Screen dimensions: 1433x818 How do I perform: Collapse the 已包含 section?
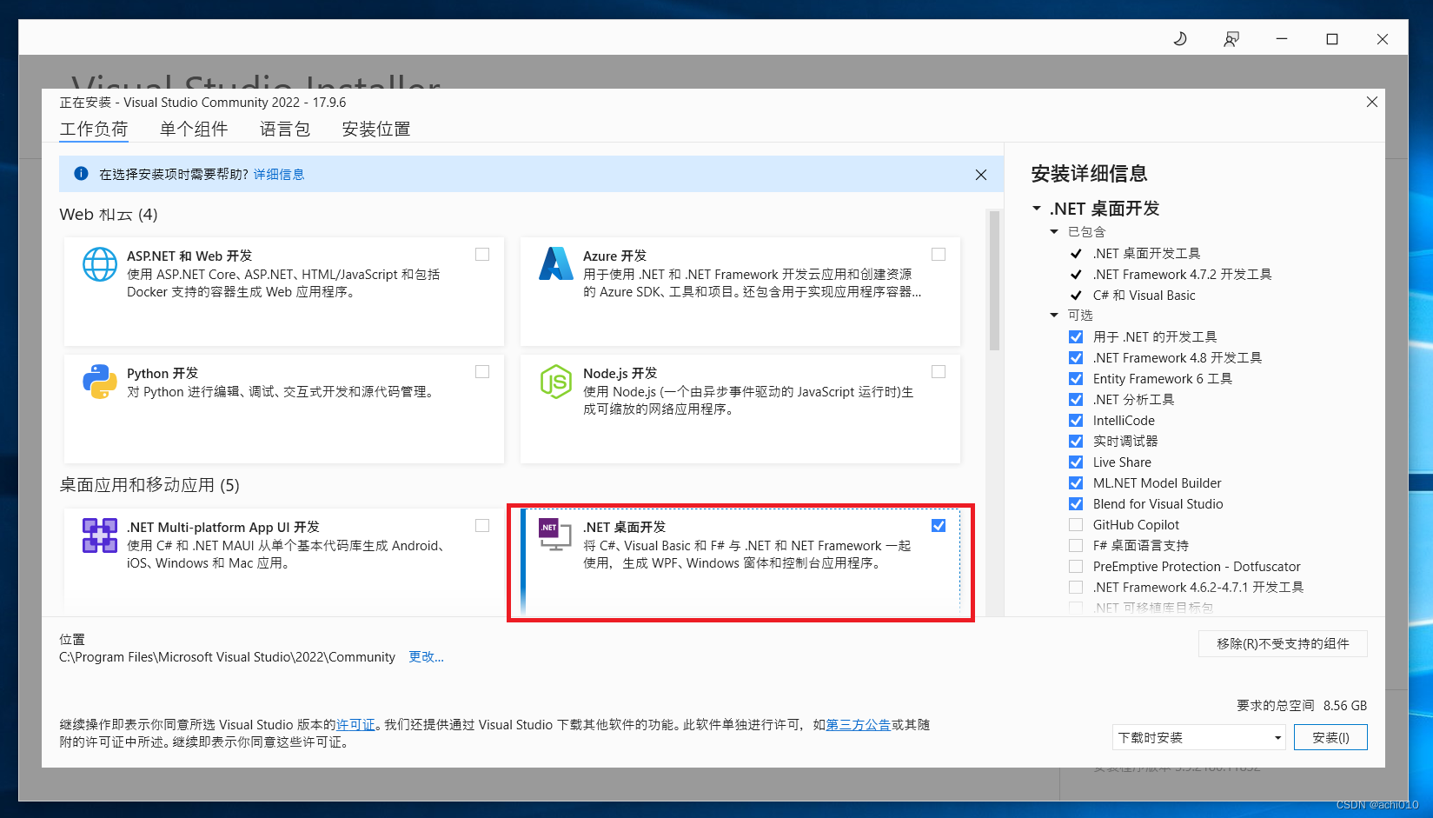click(1054, 232)
